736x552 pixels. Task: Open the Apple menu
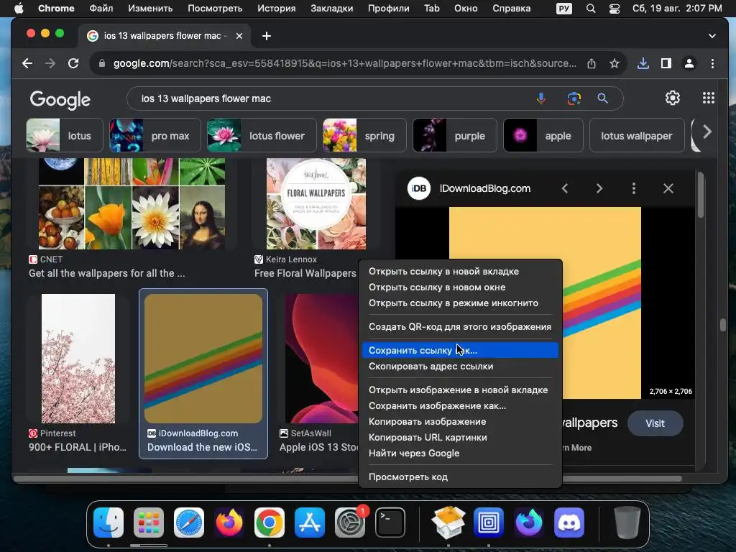19,9
